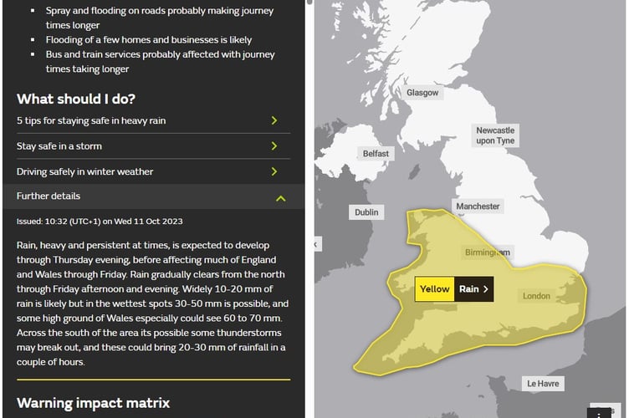Click the Stay safe in a storm arrow
Viewport: 629px width, 418px height.
(x=274, y=146)
